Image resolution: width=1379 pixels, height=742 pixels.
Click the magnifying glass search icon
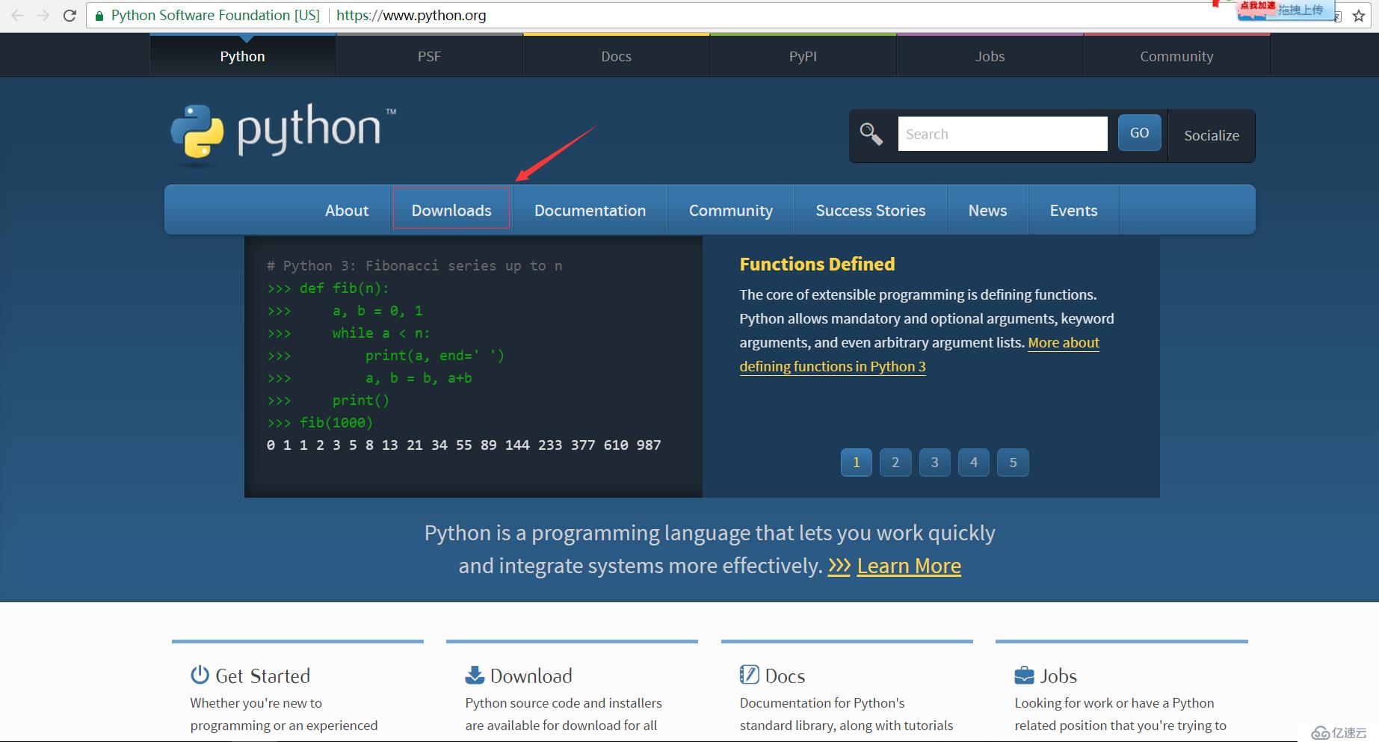coord(871,135)
